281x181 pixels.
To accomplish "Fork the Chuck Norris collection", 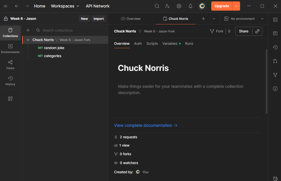I will click(217, 31).
